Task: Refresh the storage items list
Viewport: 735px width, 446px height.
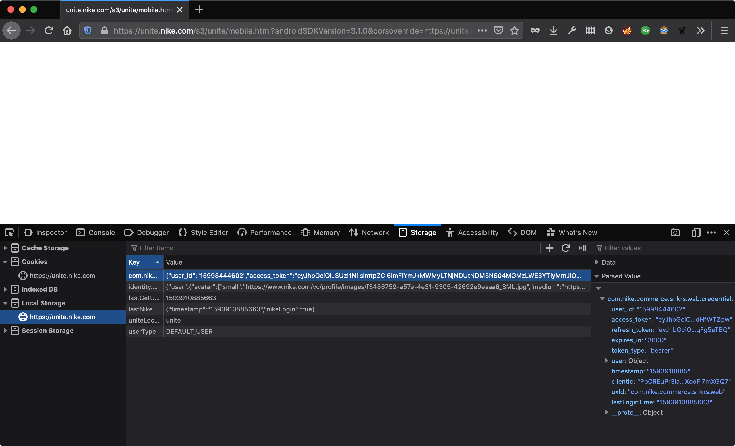Action: click(x=566, y=248)
